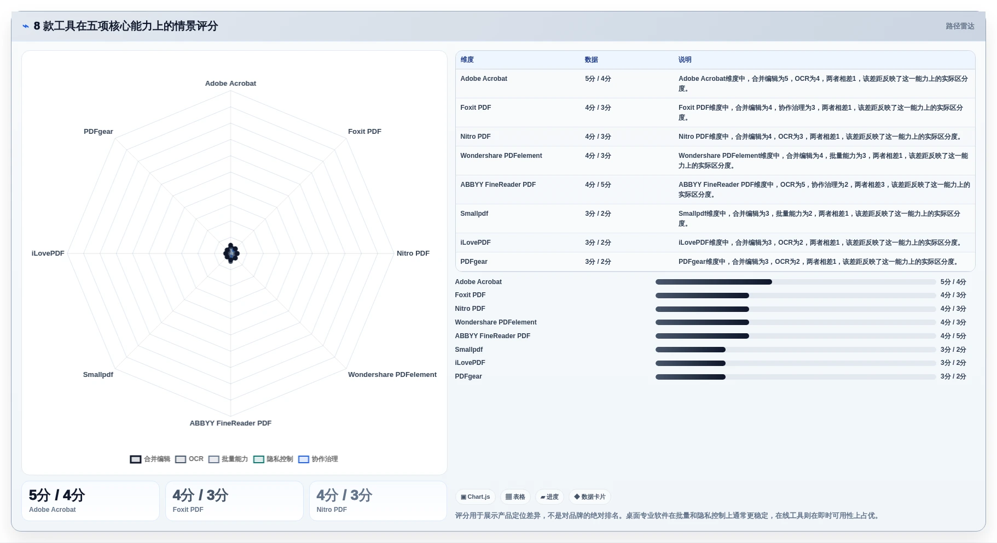Select the ABBYY FineReader PDF table row
This screenshot has height=543, width=997.
pyautogui.click(x=715, y=190)
